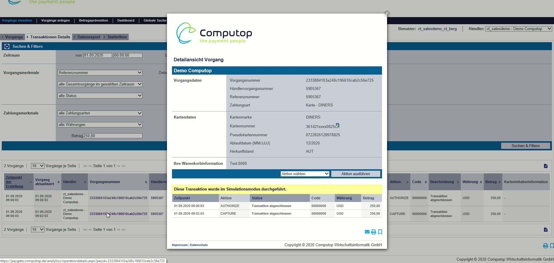Switch to Transaktionen Details tab
The width and height of the screenshot is (554, 263).
[49, 37]
